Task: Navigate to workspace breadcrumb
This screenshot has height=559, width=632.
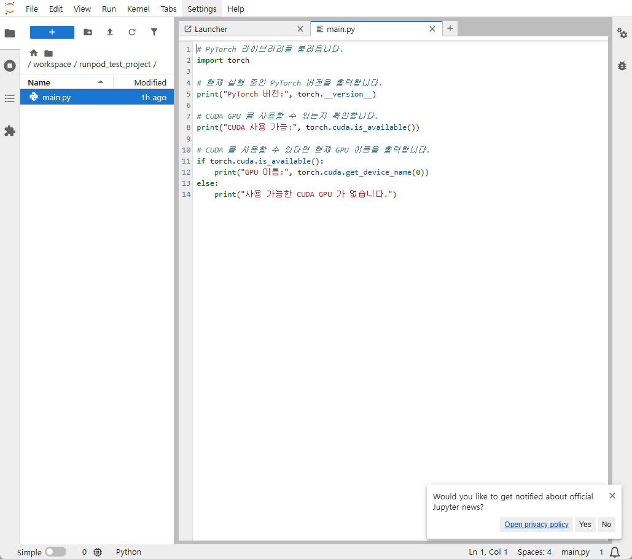Action: tap(52, 64)
